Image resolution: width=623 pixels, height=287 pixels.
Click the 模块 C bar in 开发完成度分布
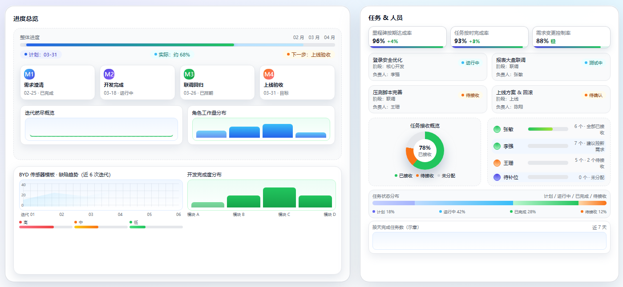[279, 198]
